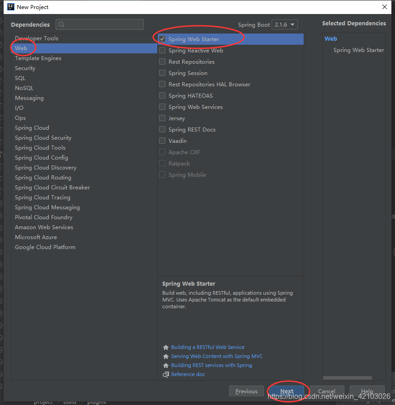Select Spring Cloud Tools category

click(x=84, y=148)
